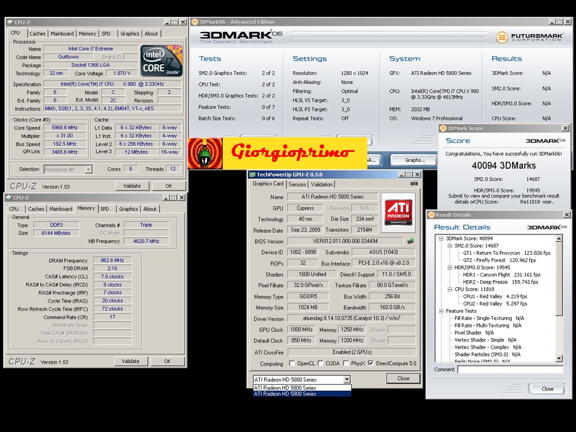Click the Graphs... button in 3DMark06
This screenshot has width=576, height=432.
click(415, 160)
